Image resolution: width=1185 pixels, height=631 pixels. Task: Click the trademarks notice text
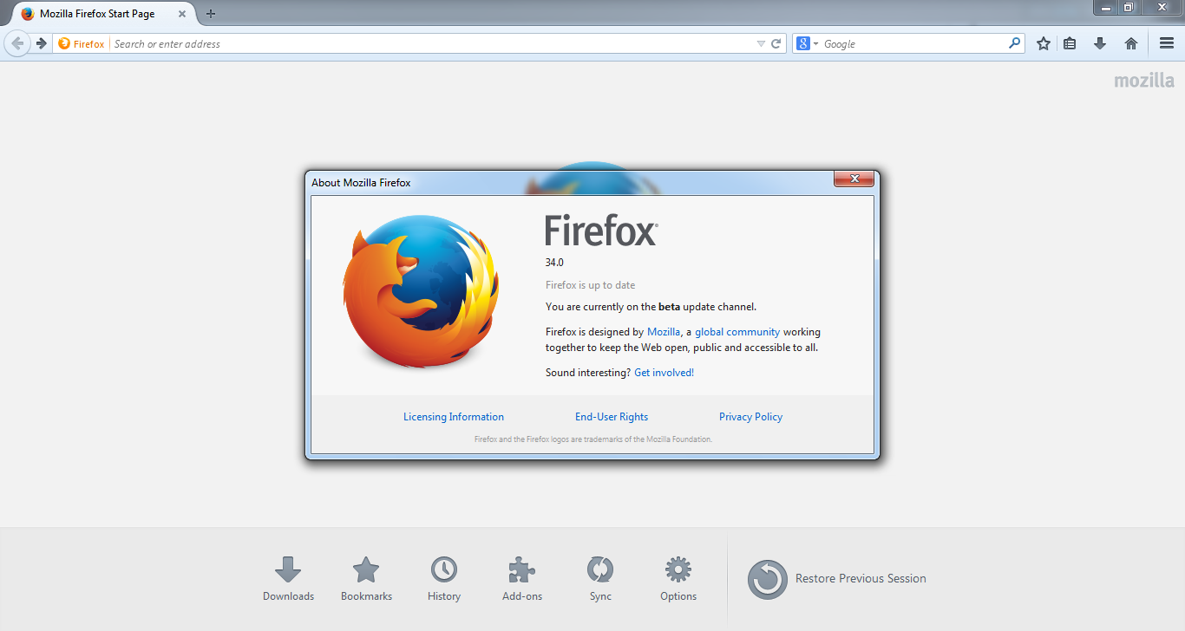click(x=593, y=439)
